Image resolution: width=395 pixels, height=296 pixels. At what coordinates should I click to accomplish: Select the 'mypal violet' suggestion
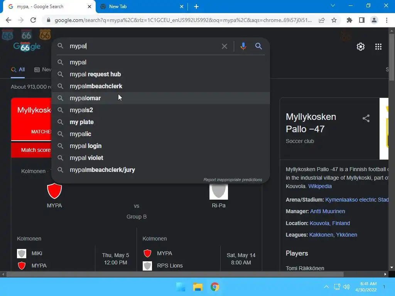(160, 158)
